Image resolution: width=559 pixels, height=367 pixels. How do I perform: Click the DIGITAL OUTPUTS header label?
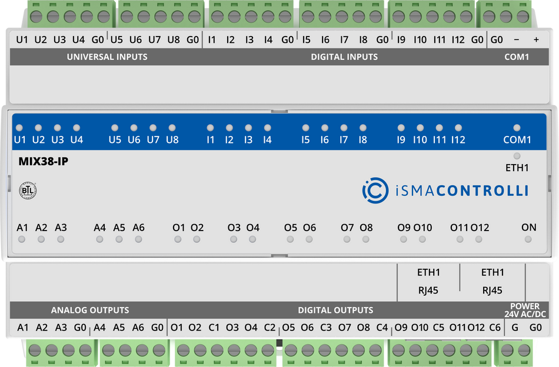pos(335,311)
